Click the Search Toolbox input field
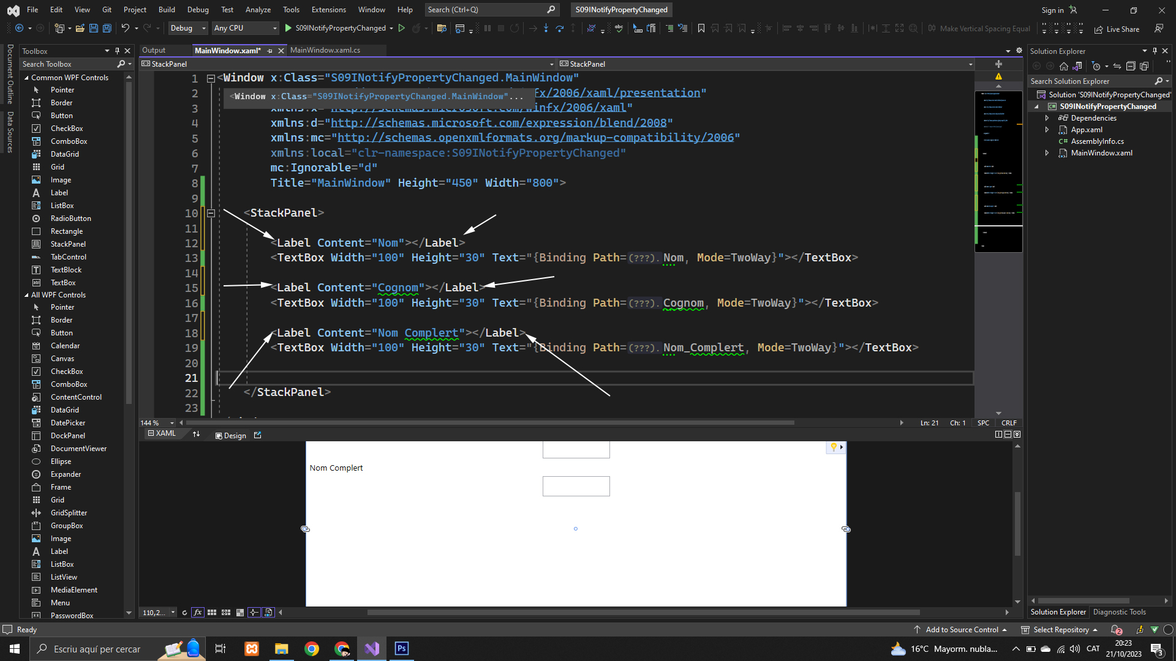 tap(67, 64)
